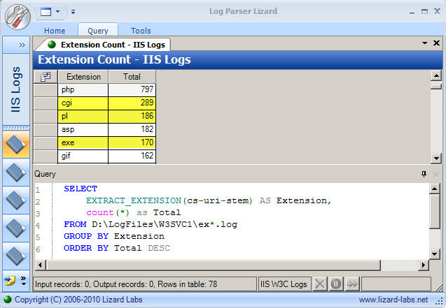Select the Extension Count - IIS Logs document tab
446x308 pixels.
point(106,45)
